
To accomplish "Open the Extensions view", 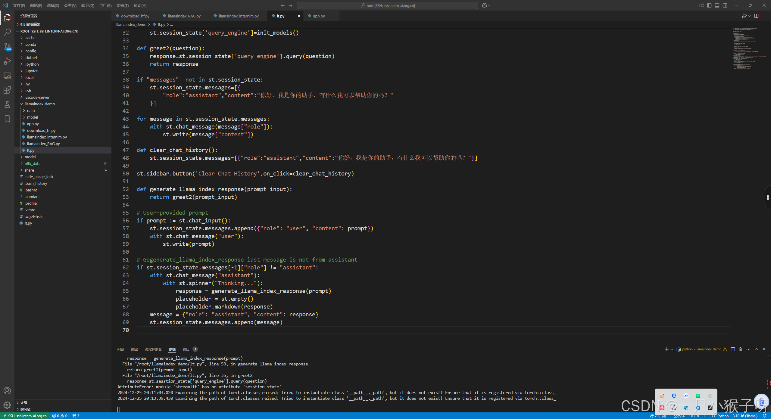I will tap(7, 90).
